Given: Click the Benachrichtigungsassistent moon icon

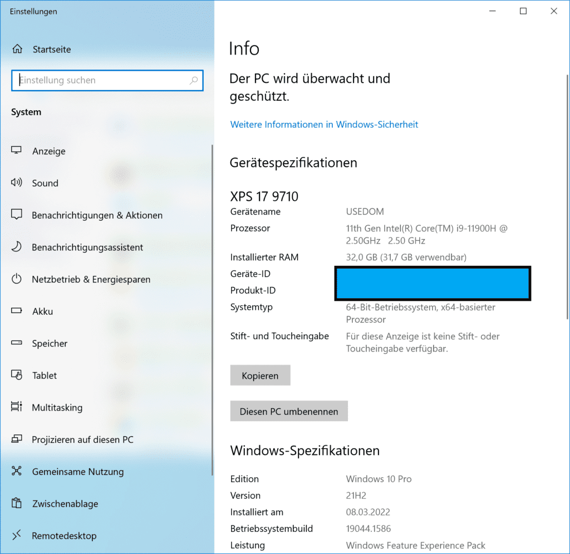Looking at the screenshot, I should pyautogui.click(x=16, y=246).
